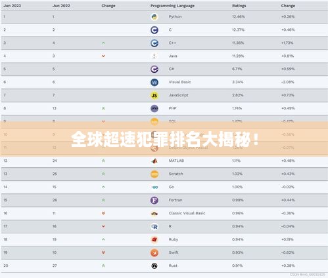Click the 'Ratings' column header

click(239, 6)
